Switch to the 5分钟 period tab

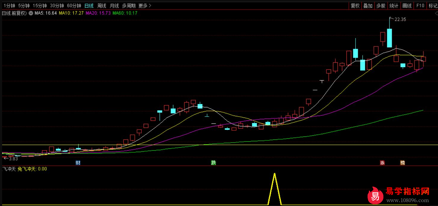24,6
